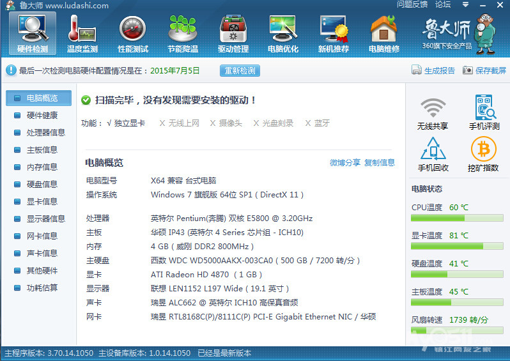This screenshot has height=361, width=510.
Task: Select 处理器信息 in the sidebar
Action: tap(45, 133)
